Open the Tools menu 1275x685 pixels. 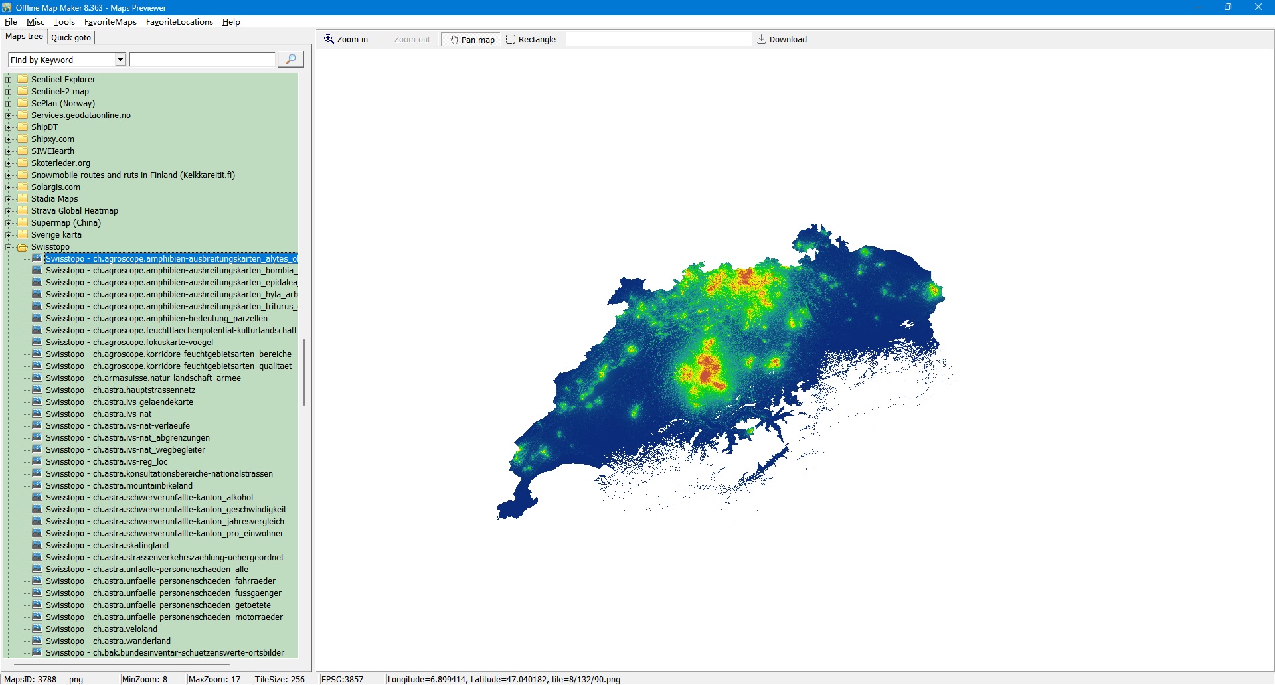[x=64, y=22]
